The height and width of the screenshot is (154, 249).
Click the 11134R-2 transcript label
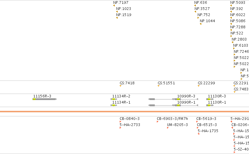(x=121, y=96)
